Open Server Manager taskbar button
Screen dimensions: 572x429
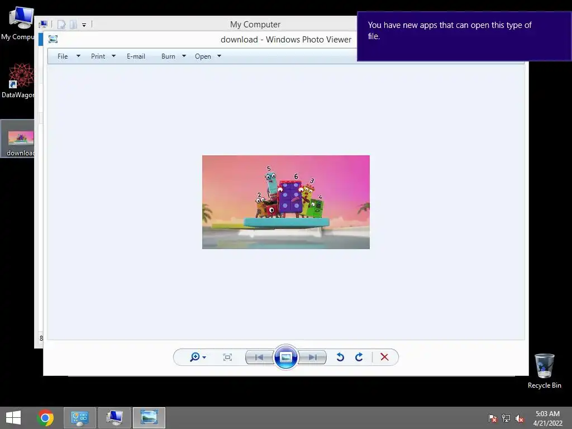coord(80,418)
